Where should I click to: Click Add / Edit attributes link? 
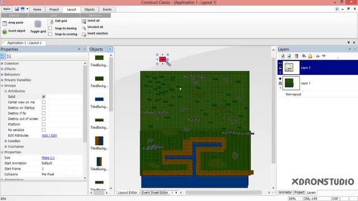pos(49,135)
